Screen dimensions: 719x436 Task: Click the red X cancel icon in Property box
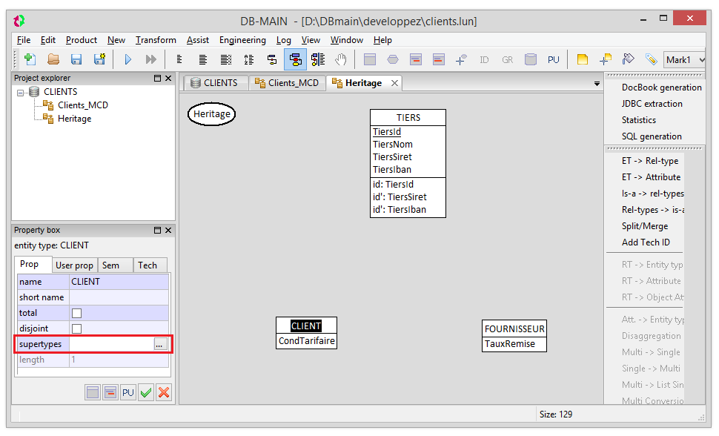[x=164, y=392]
